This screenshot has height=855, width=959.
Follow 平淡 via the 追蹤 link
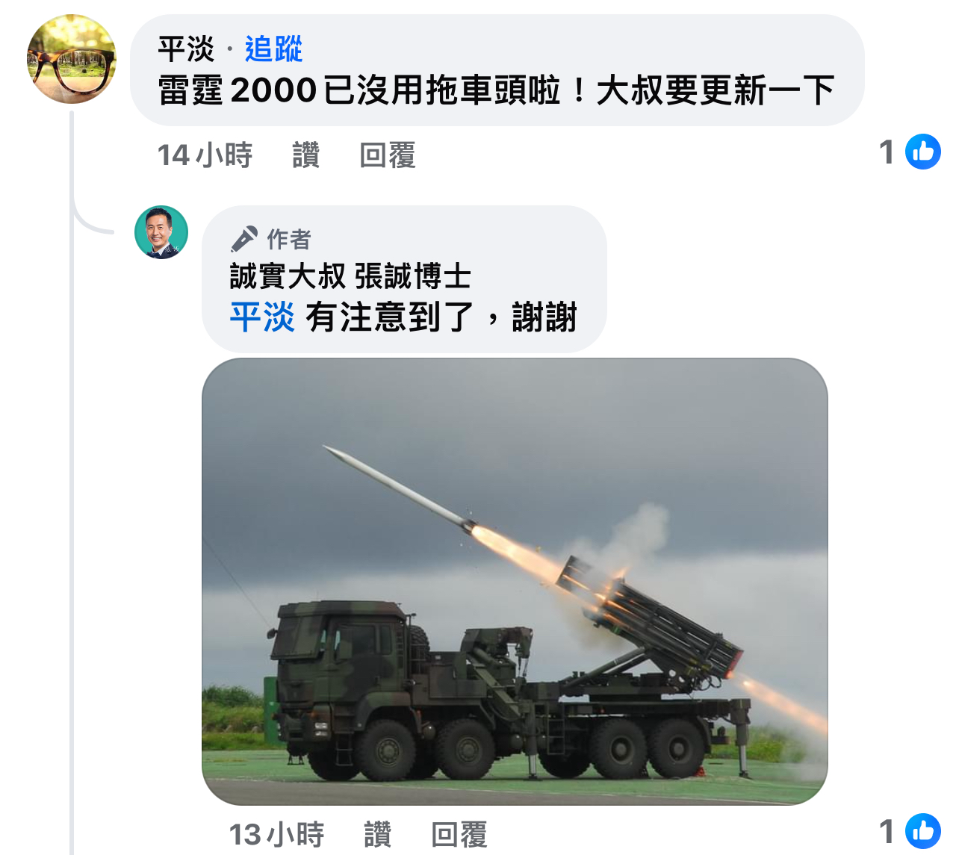click(273, 50)
